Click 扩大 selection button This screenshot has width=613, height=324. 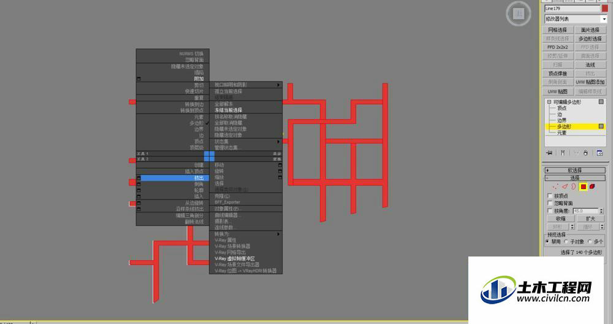pyautogui.click(x=590, y=218)
